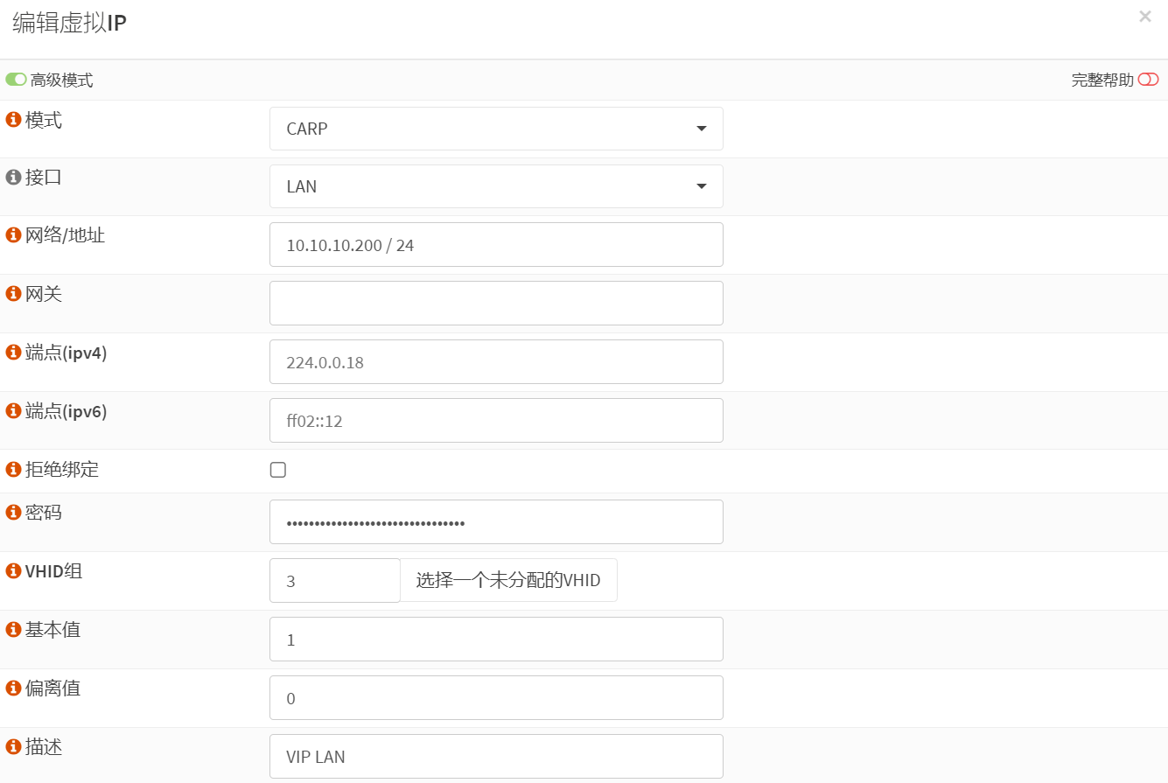This screenshot has width=1168, height=783.
Task: Toggle the 高级模式 switch
Action: [x=16, y=80]
